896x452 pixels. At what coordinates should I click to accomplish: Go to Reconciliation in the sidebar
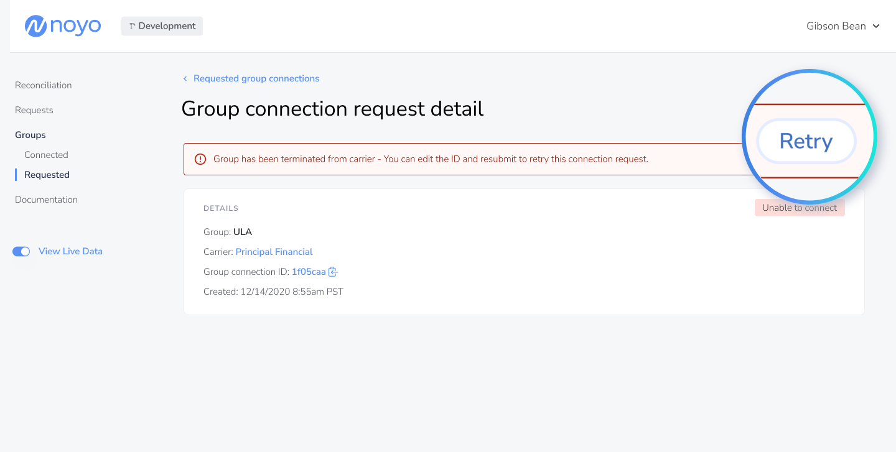coord(44,85)
